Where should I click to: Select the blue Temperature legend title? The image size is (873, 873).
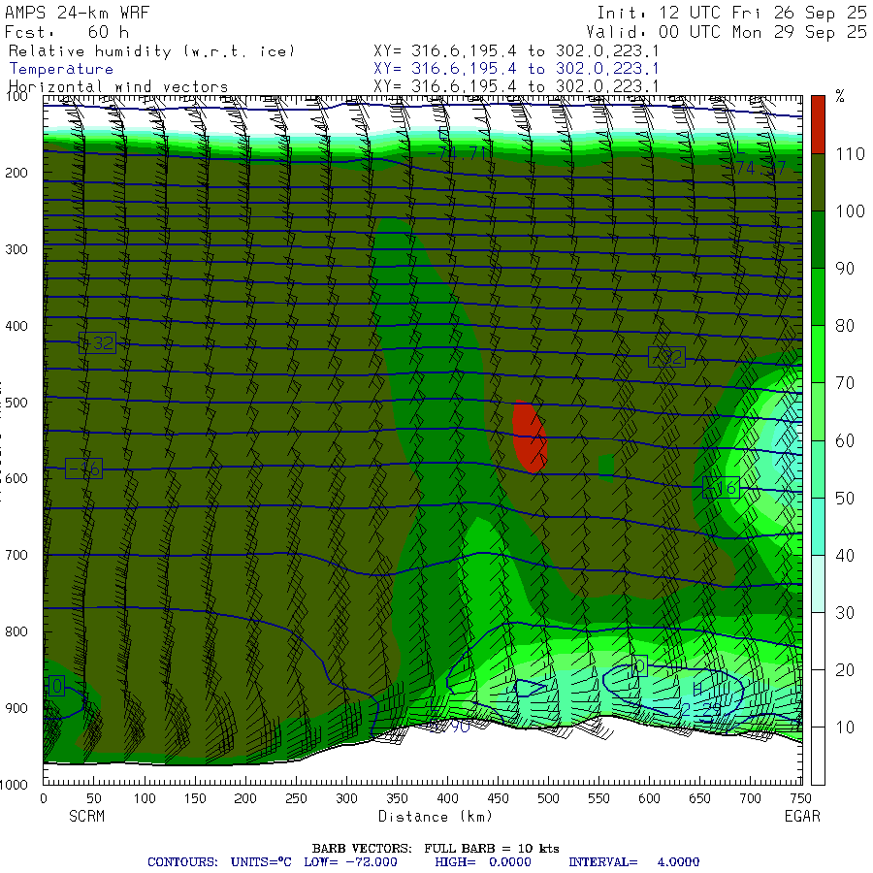pos(61,69)
